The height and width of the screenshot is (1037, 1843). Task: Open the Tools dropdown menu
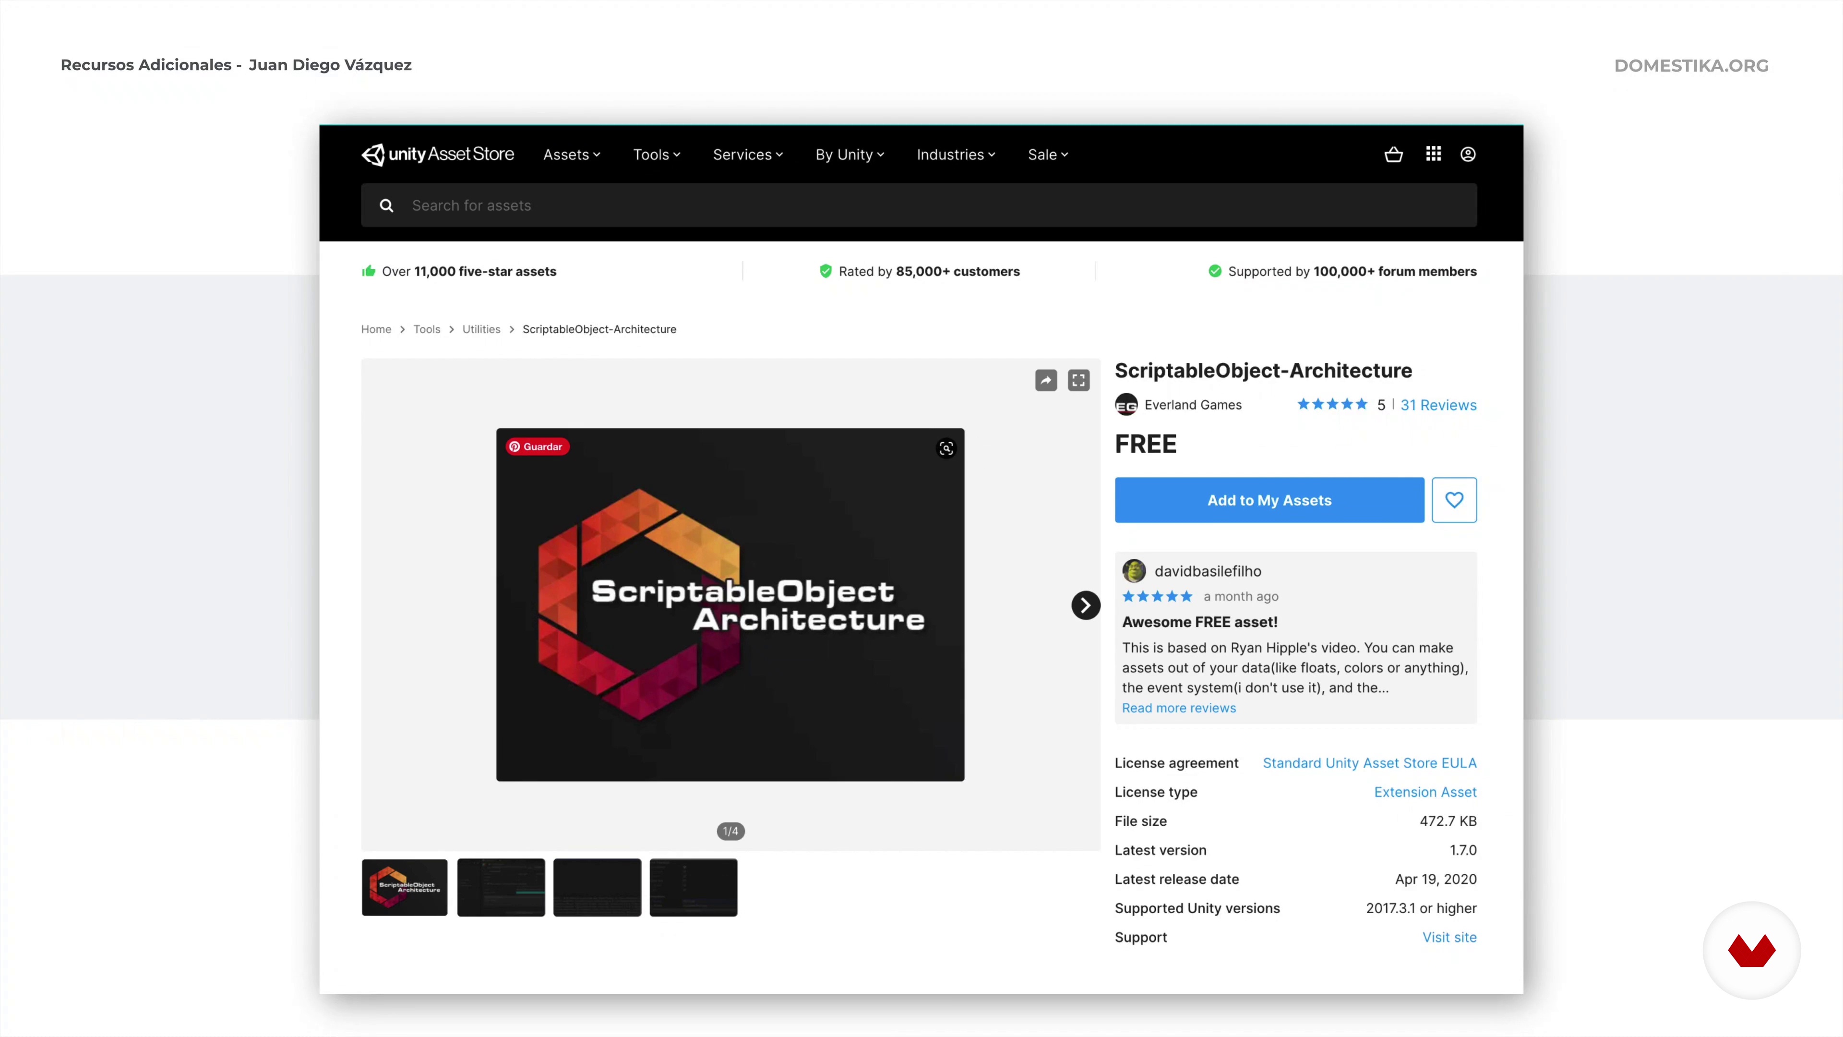coord(657,155)
